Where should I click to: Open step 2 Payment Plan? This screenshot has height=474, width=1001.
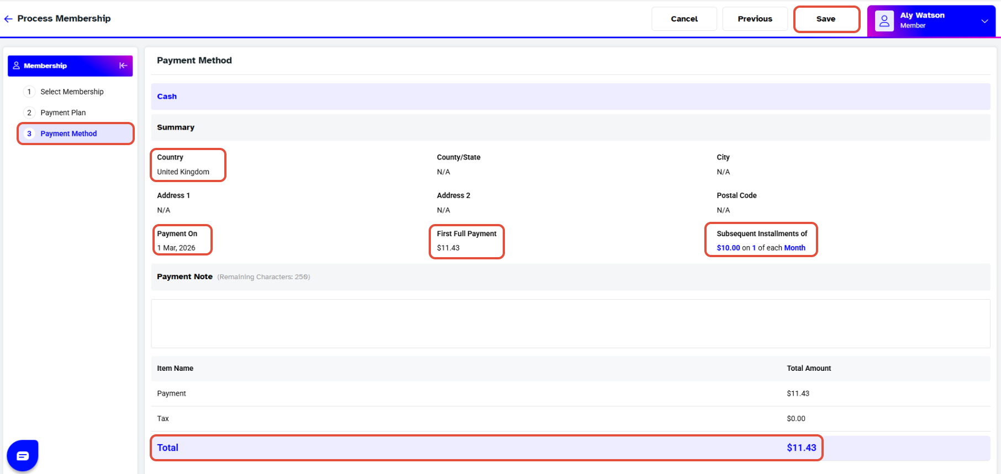pos(63,113)
